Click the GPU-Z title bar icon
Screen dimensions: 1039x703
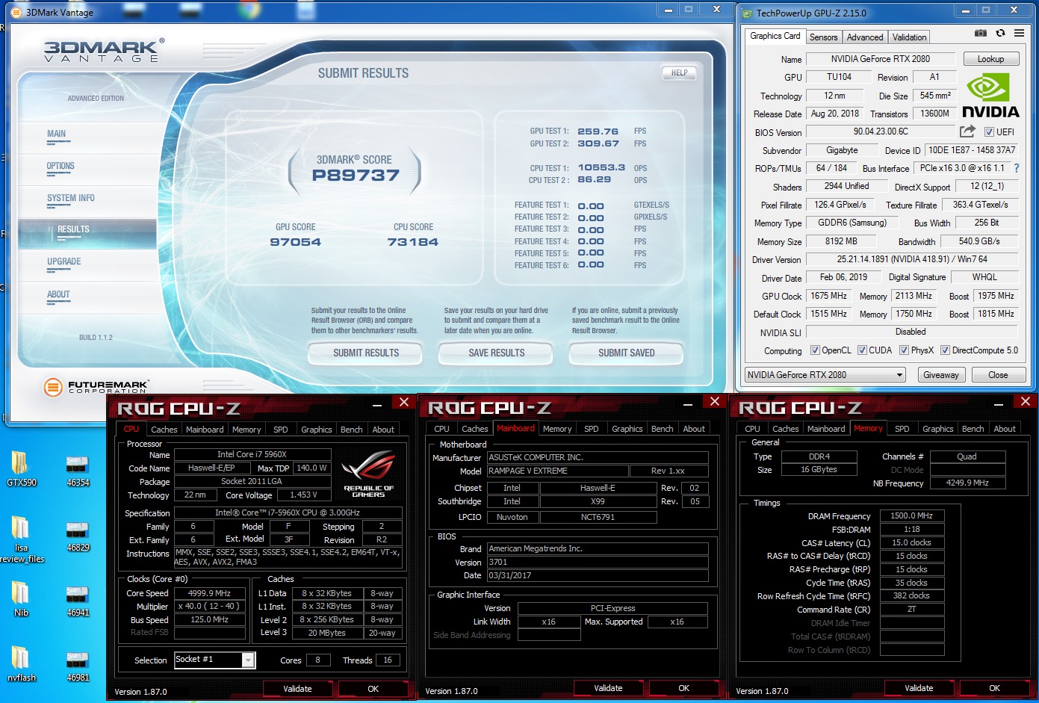(748, 13)
